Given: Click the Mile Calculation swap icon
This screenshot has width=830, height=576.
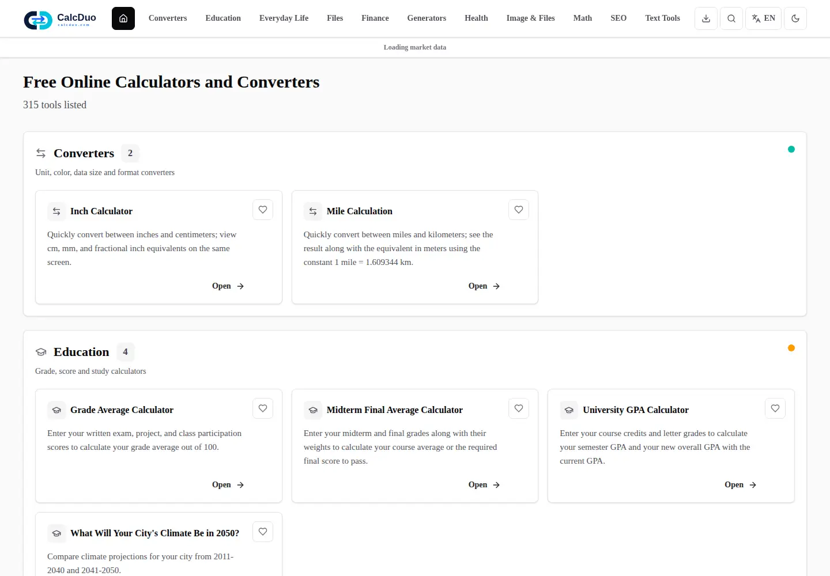Looking at the screenshot, I should point(313,211).
